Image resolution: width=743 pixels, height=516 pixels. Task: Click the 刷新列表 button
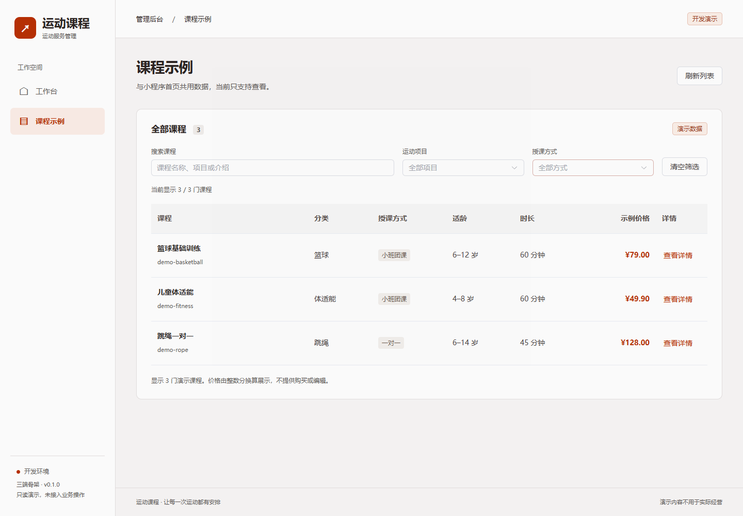click(x=700, y=76)
